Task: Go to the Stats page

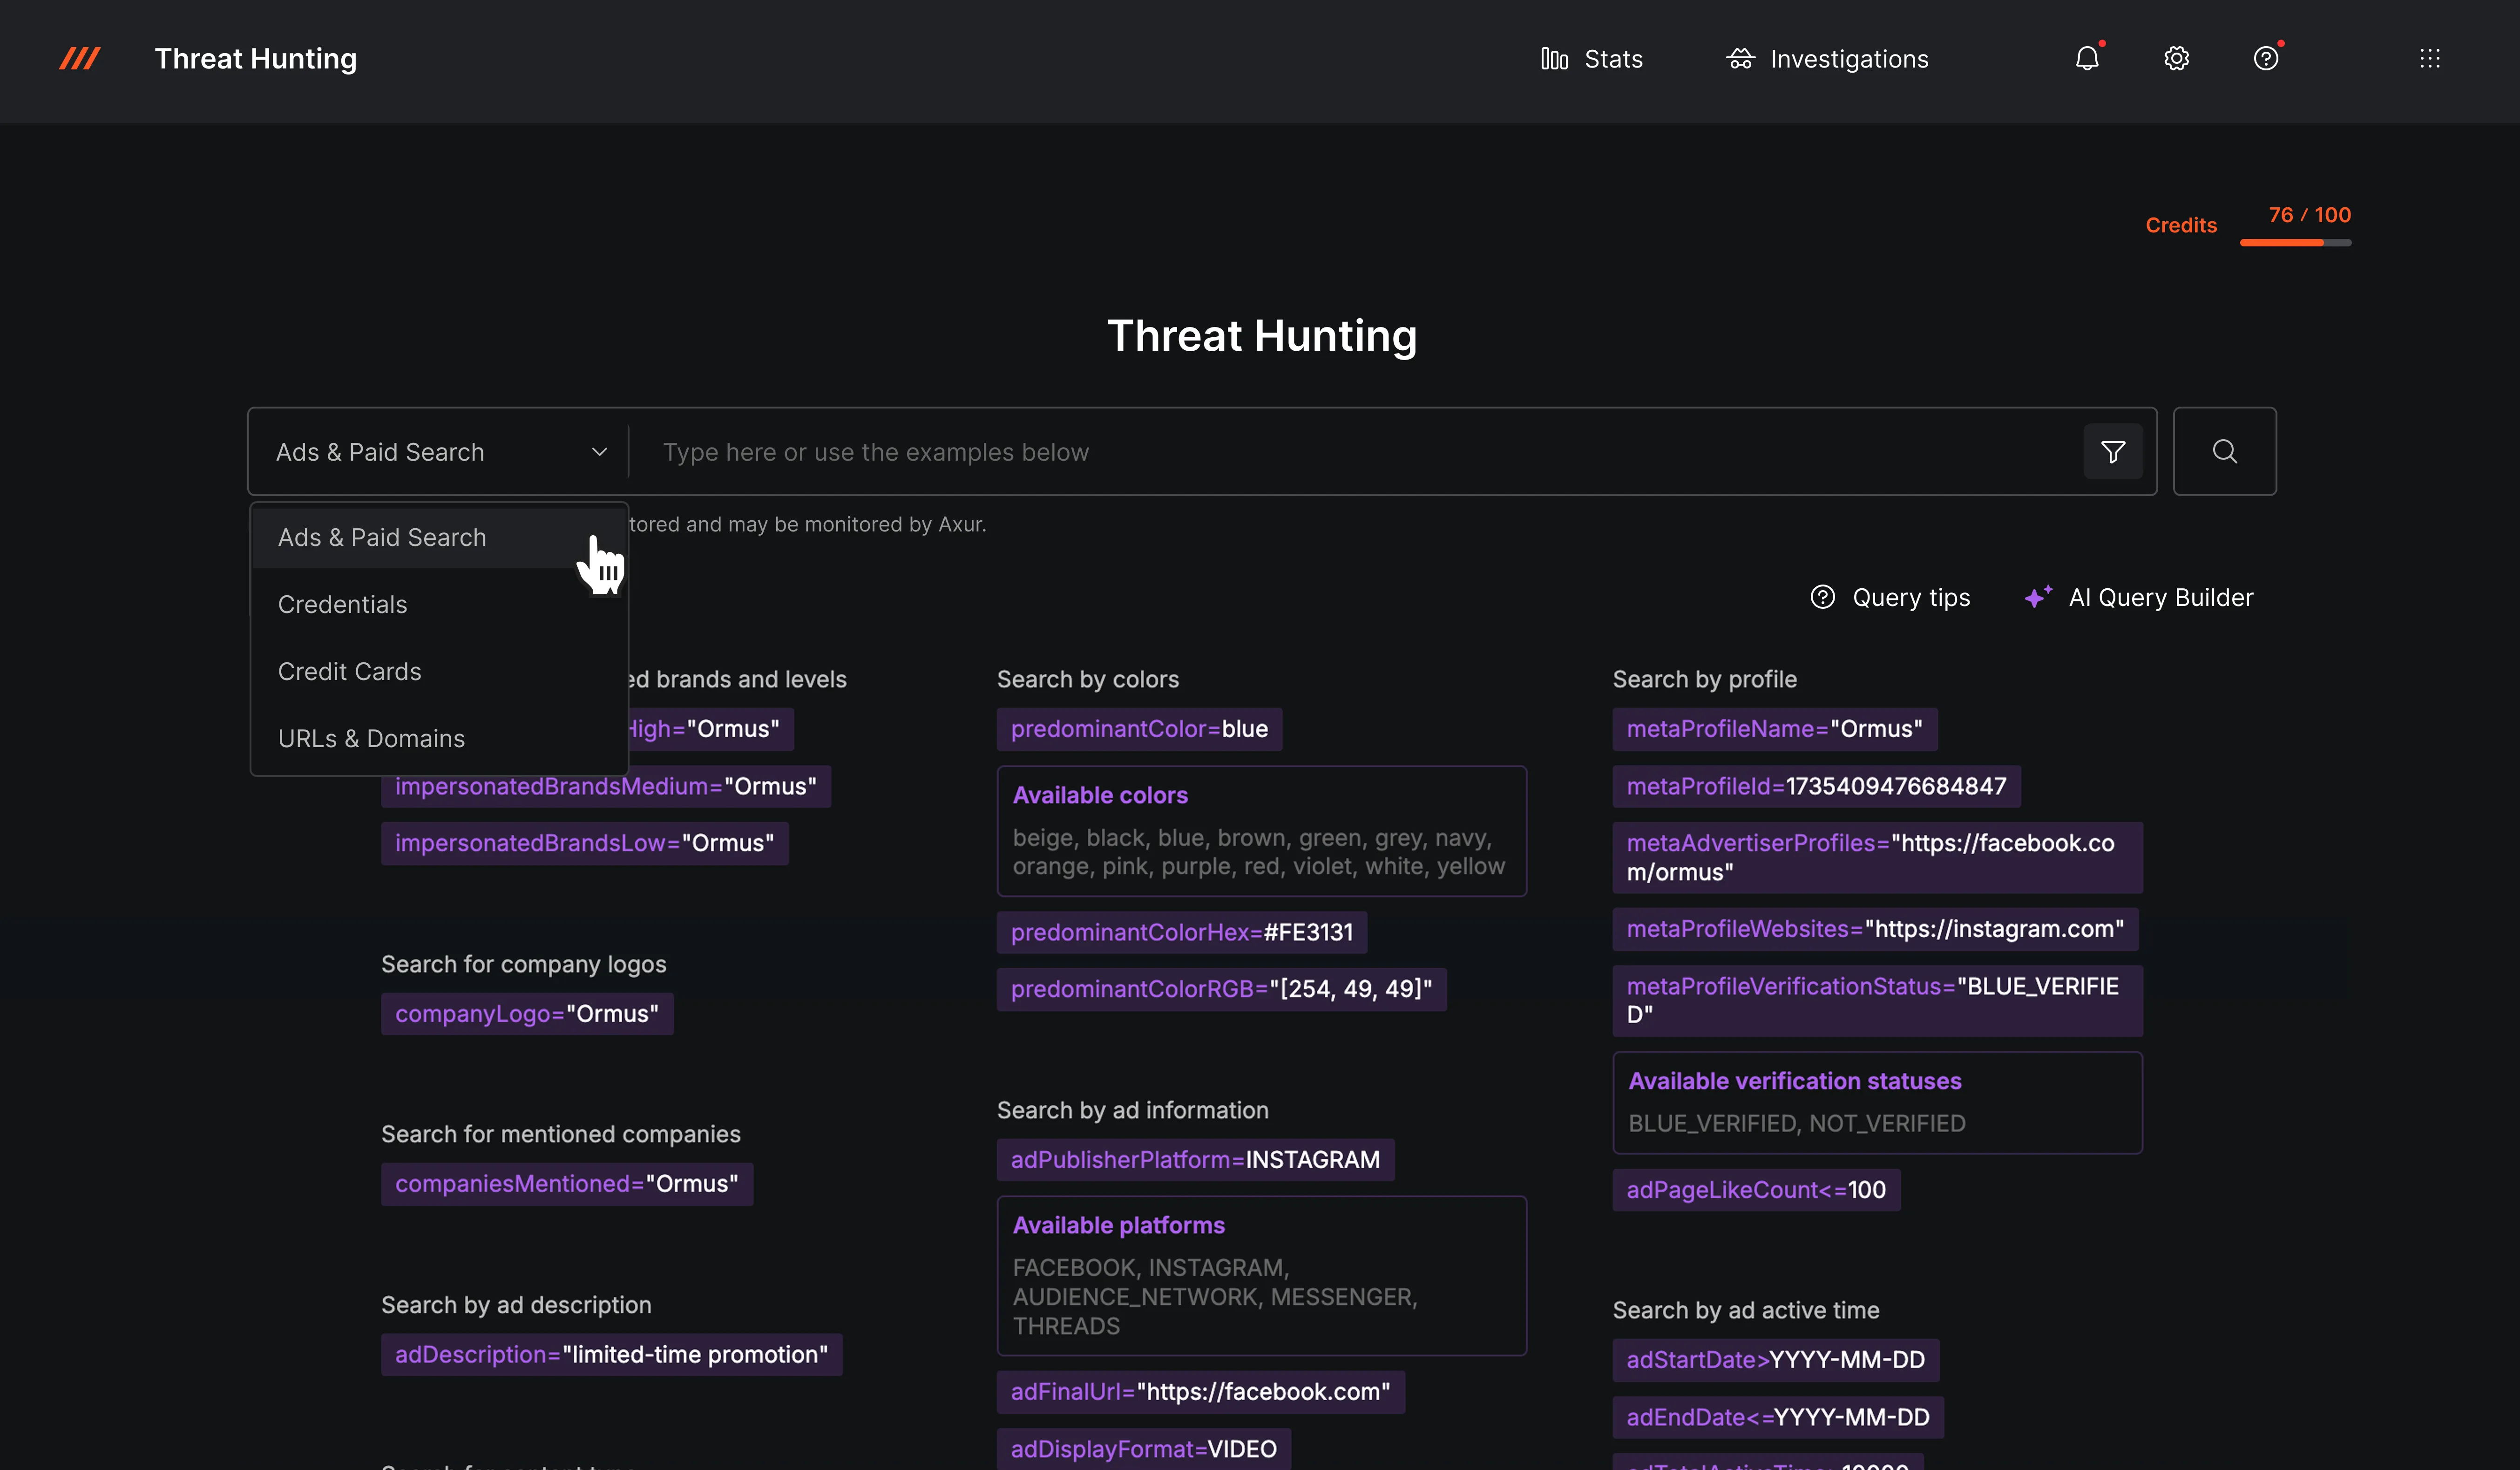Action: [1592, 59]
